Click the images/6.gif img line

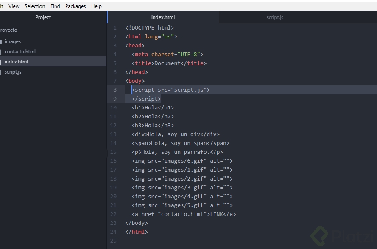[182, 161]
